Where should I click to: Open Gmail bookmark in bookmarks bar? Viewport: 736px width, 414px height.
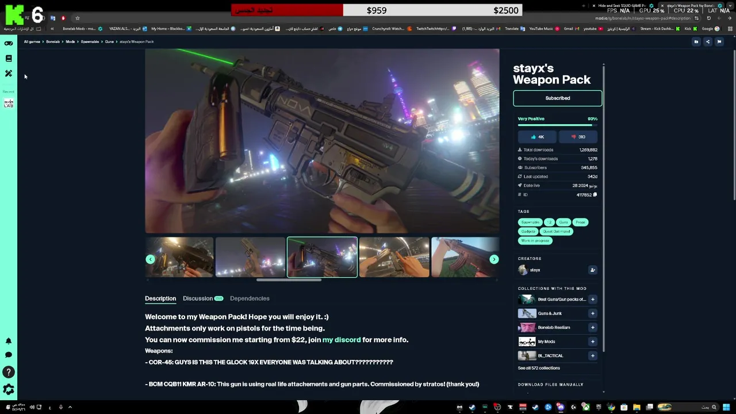(x=571, y=29)
